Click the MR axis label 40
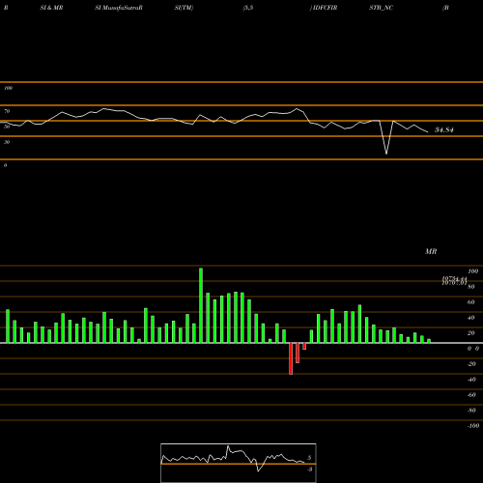The image size is (483, 483). tap(471, 318)
